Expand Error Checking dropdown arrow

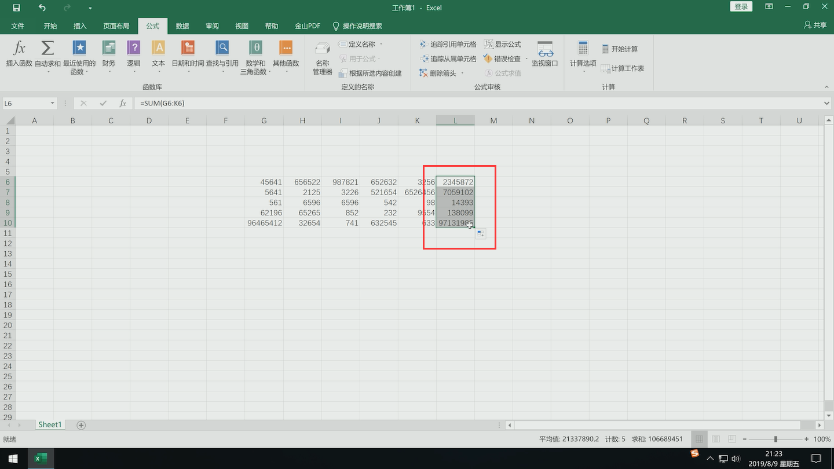pyautogui.click(x=526, y=58)
